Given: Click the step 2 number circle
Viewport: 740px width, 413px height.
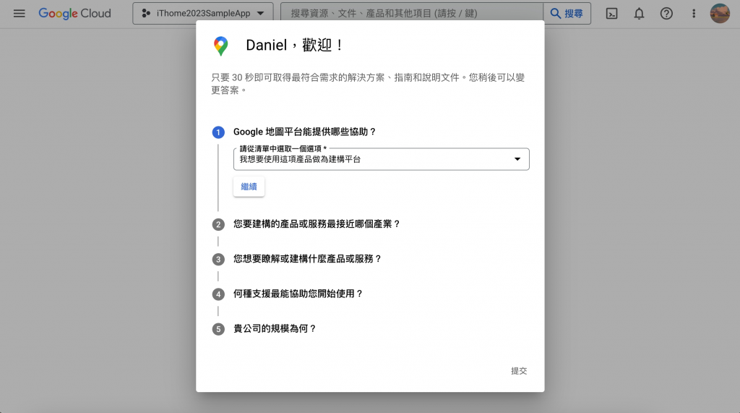Looking at the screenshot, I should [x=218, y=224].
